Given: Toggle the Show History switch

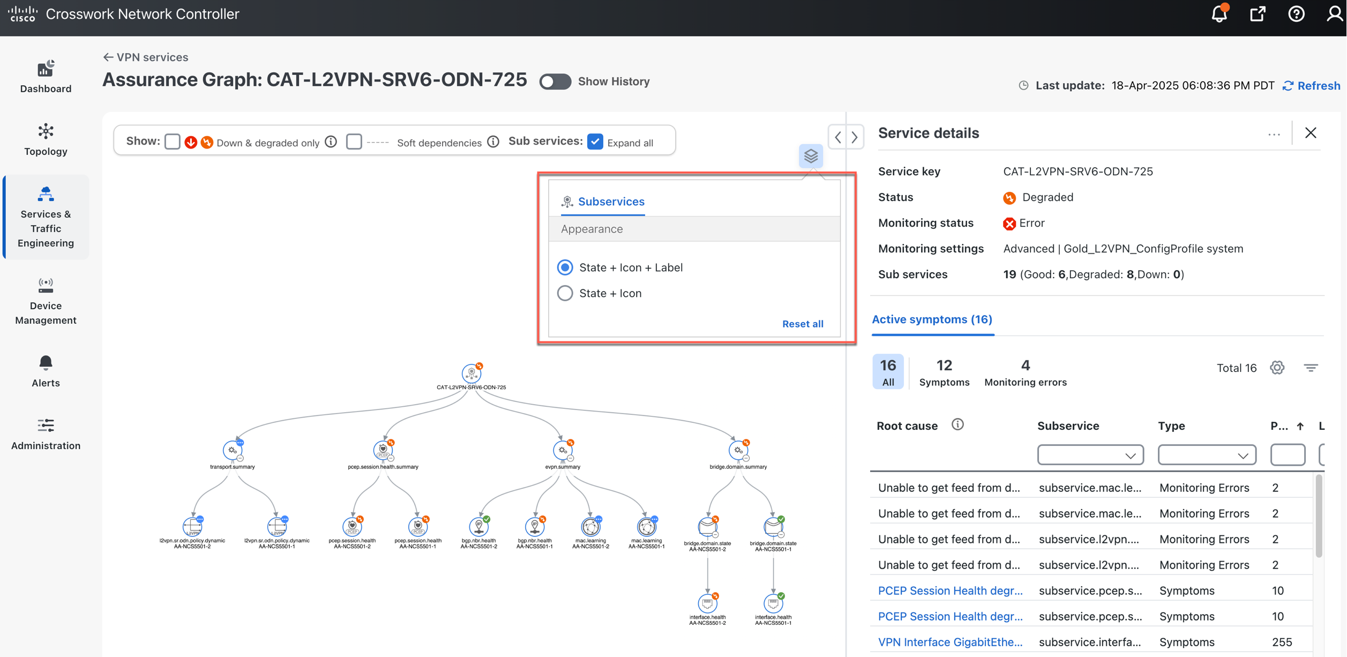Looking at the screenshot, I should pyautogui.click(x=555, y=81).
